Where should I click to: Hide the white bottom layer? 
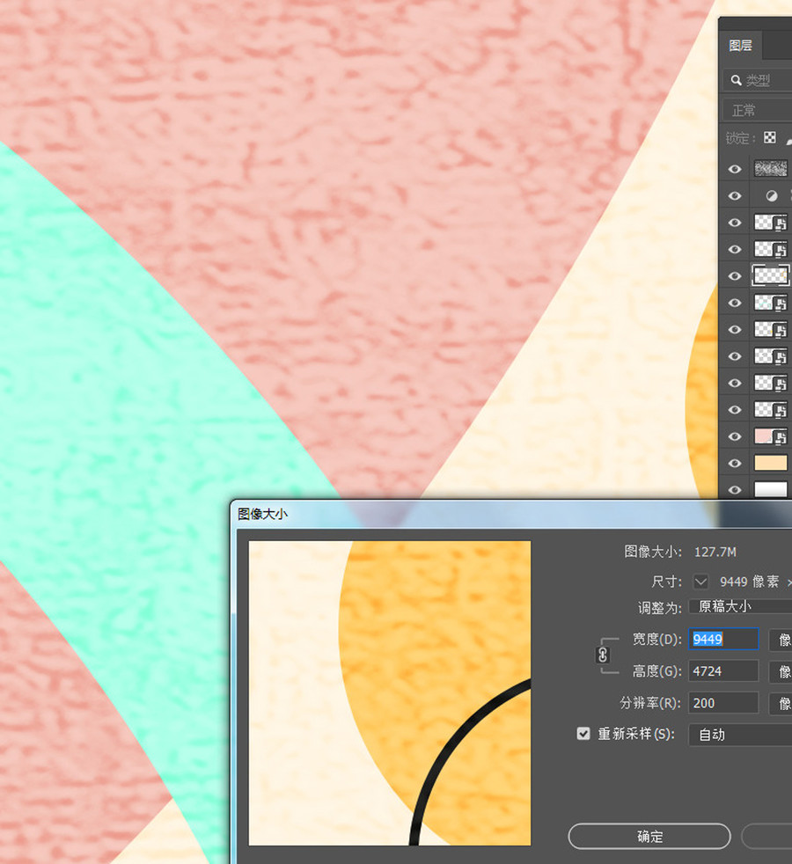click(735, 490)
